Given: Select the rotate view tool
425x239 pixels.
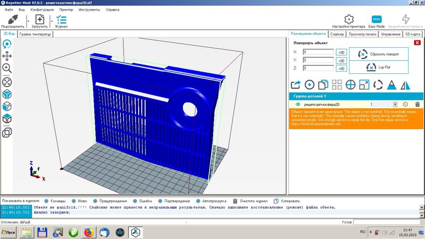Looking at the screenshot, I should (7, 44).
